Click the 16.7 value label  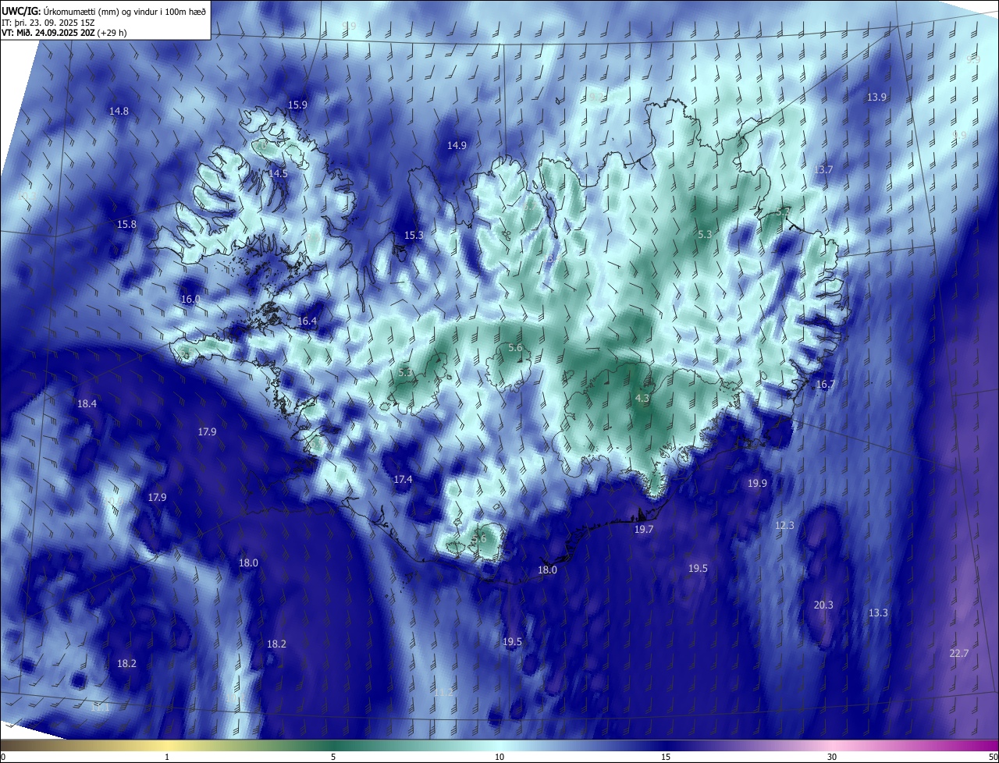(x=826, y=385)
